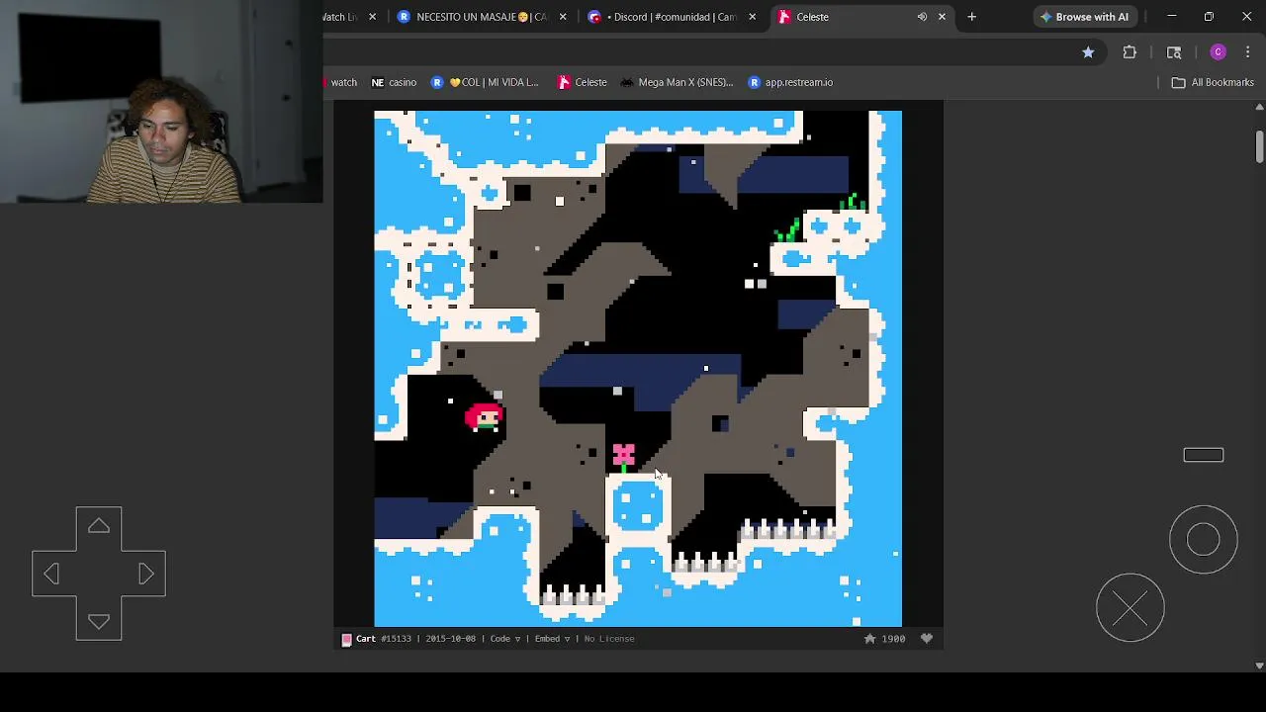Close the NECESITO UN MASAJE tab

(x=563, y=17)
